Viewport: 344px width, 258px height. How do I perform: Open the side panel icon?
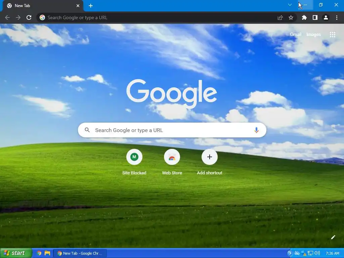tap(315, 17)
